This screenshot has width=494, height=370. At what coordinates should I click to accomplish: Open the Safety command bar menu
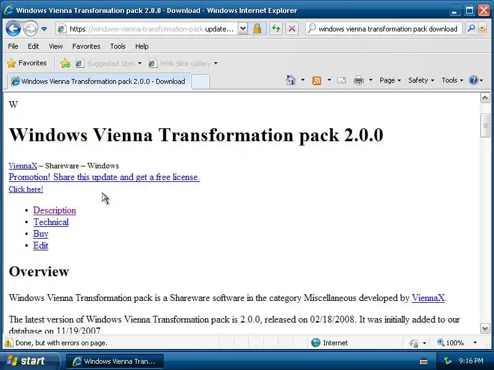[421, 80]
